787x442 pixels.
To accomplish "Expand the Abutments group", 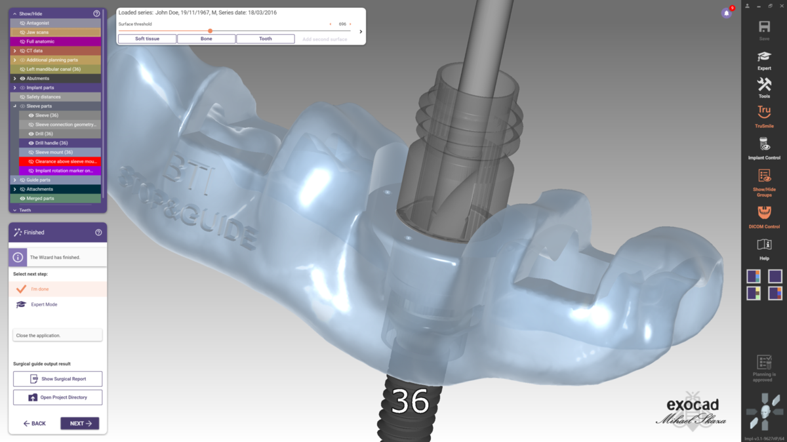I will 14,79.
